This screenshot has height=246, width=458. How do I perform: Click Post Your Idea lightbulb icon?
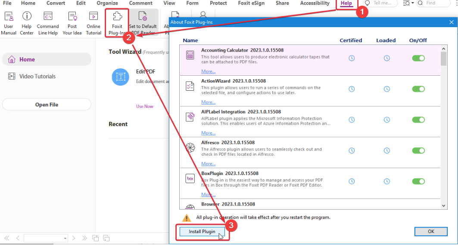tap(72, 17)
